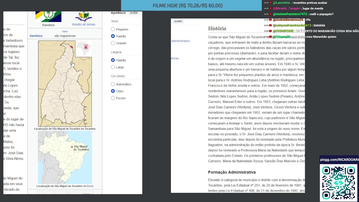359x202 pixels.
Task: Choose Automático color mode
Action: click(x=113, y=84)
